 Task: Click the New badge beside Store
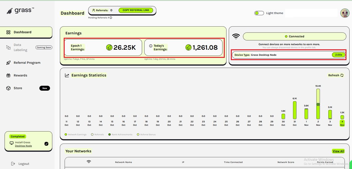click(45, 88)
